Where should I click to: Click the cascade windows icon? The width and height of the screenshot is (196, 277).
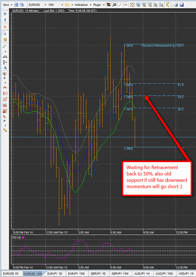22,5
